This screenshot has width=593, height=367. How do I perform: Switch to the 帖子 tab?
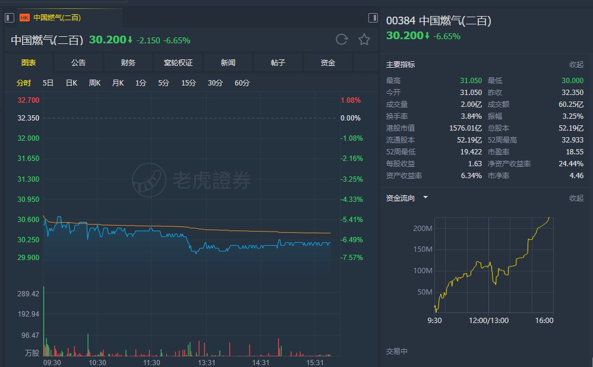coord(278,63)
